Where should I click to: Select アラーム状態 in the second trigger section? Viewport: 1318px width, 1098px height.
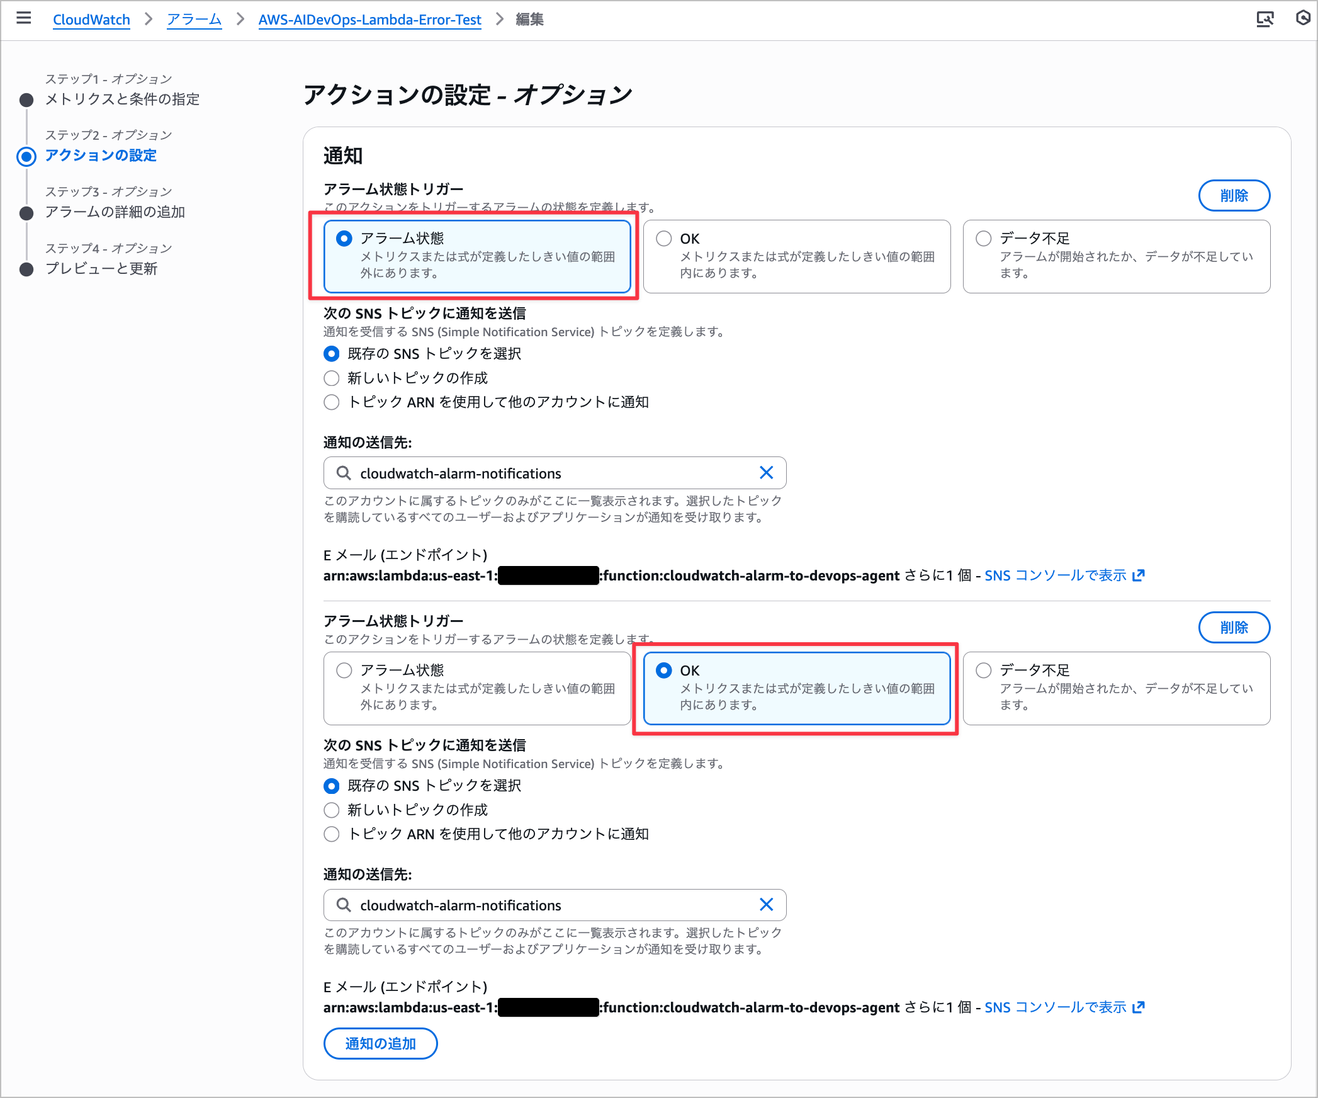coord(344,670)
